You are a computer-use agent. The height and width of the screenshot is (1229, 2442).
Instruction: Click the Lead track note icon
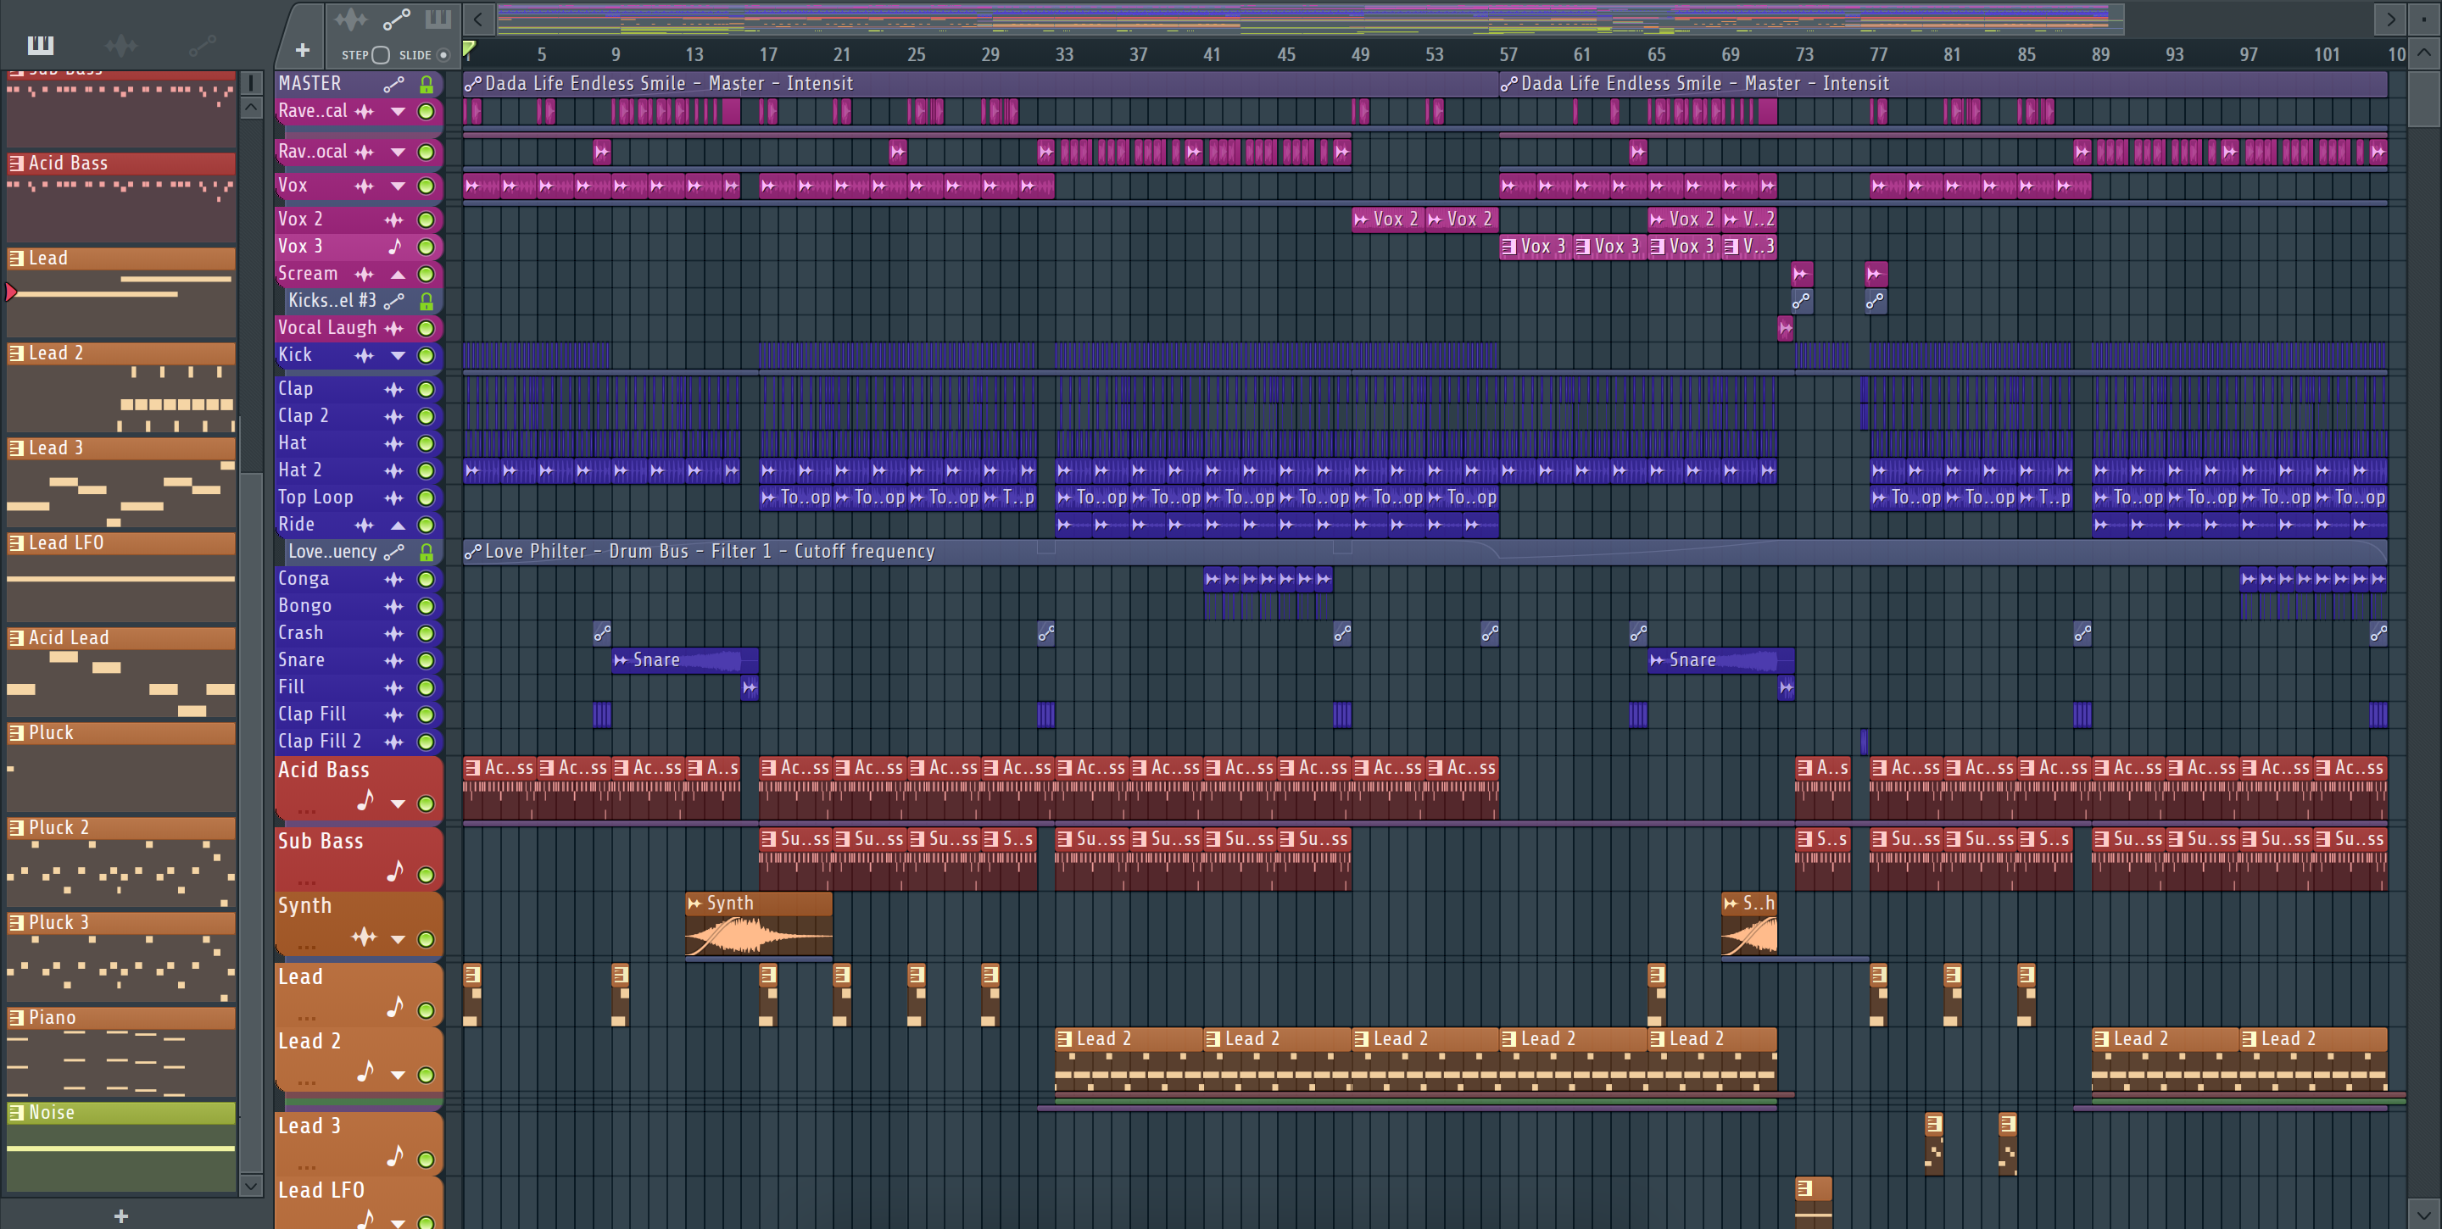click(x=394, y=1006)
